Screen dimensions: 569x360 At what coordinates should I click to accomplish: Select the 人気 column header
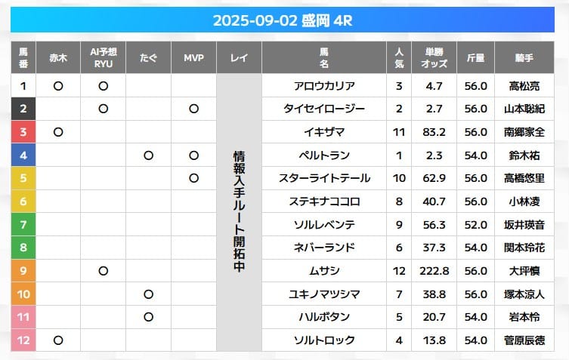(x=399, y=57)
